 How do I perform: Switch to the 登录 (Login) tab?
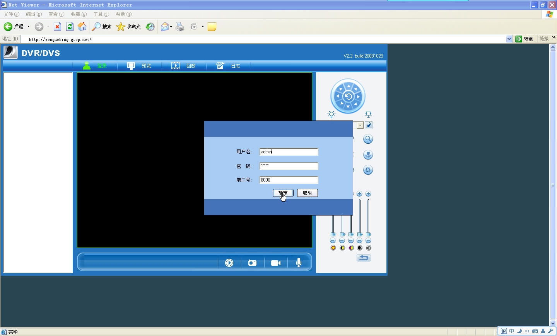point(95,66)
